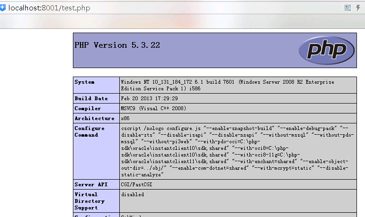Image resolution: width=365 pixels, height=217 pixels.
Task: Click the PHP logo in the header
Action: pos(326,50)
